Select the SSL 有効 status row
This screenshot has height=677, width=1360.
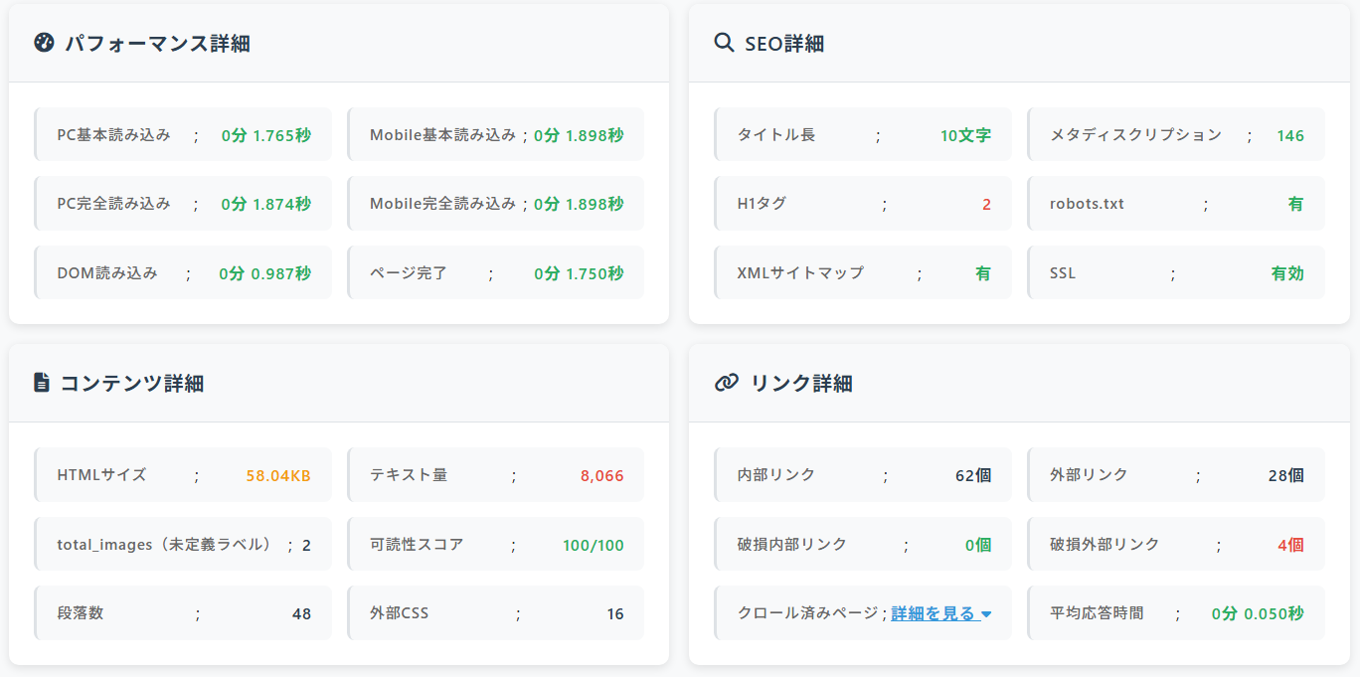coord(1176,273)
